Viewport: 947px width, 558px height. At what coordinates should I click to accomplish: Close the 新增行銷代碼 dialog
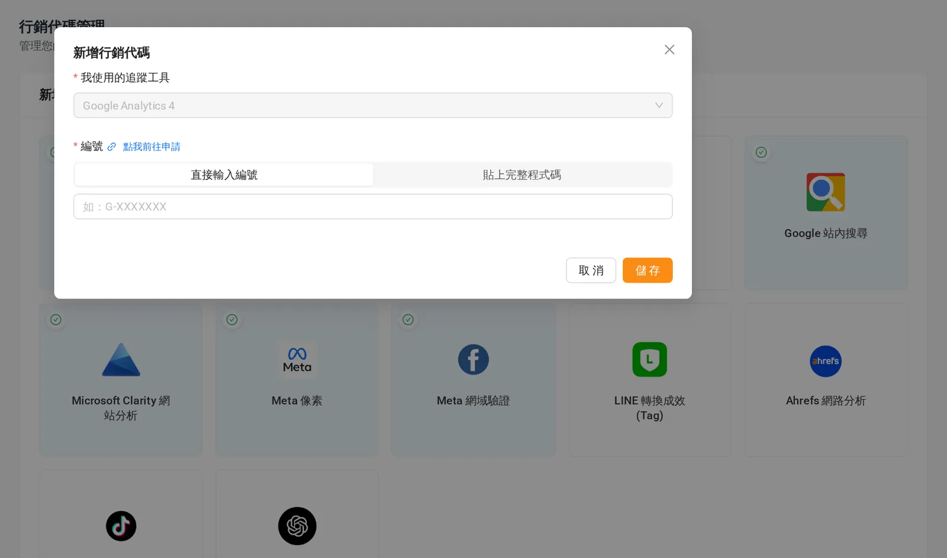669,50
